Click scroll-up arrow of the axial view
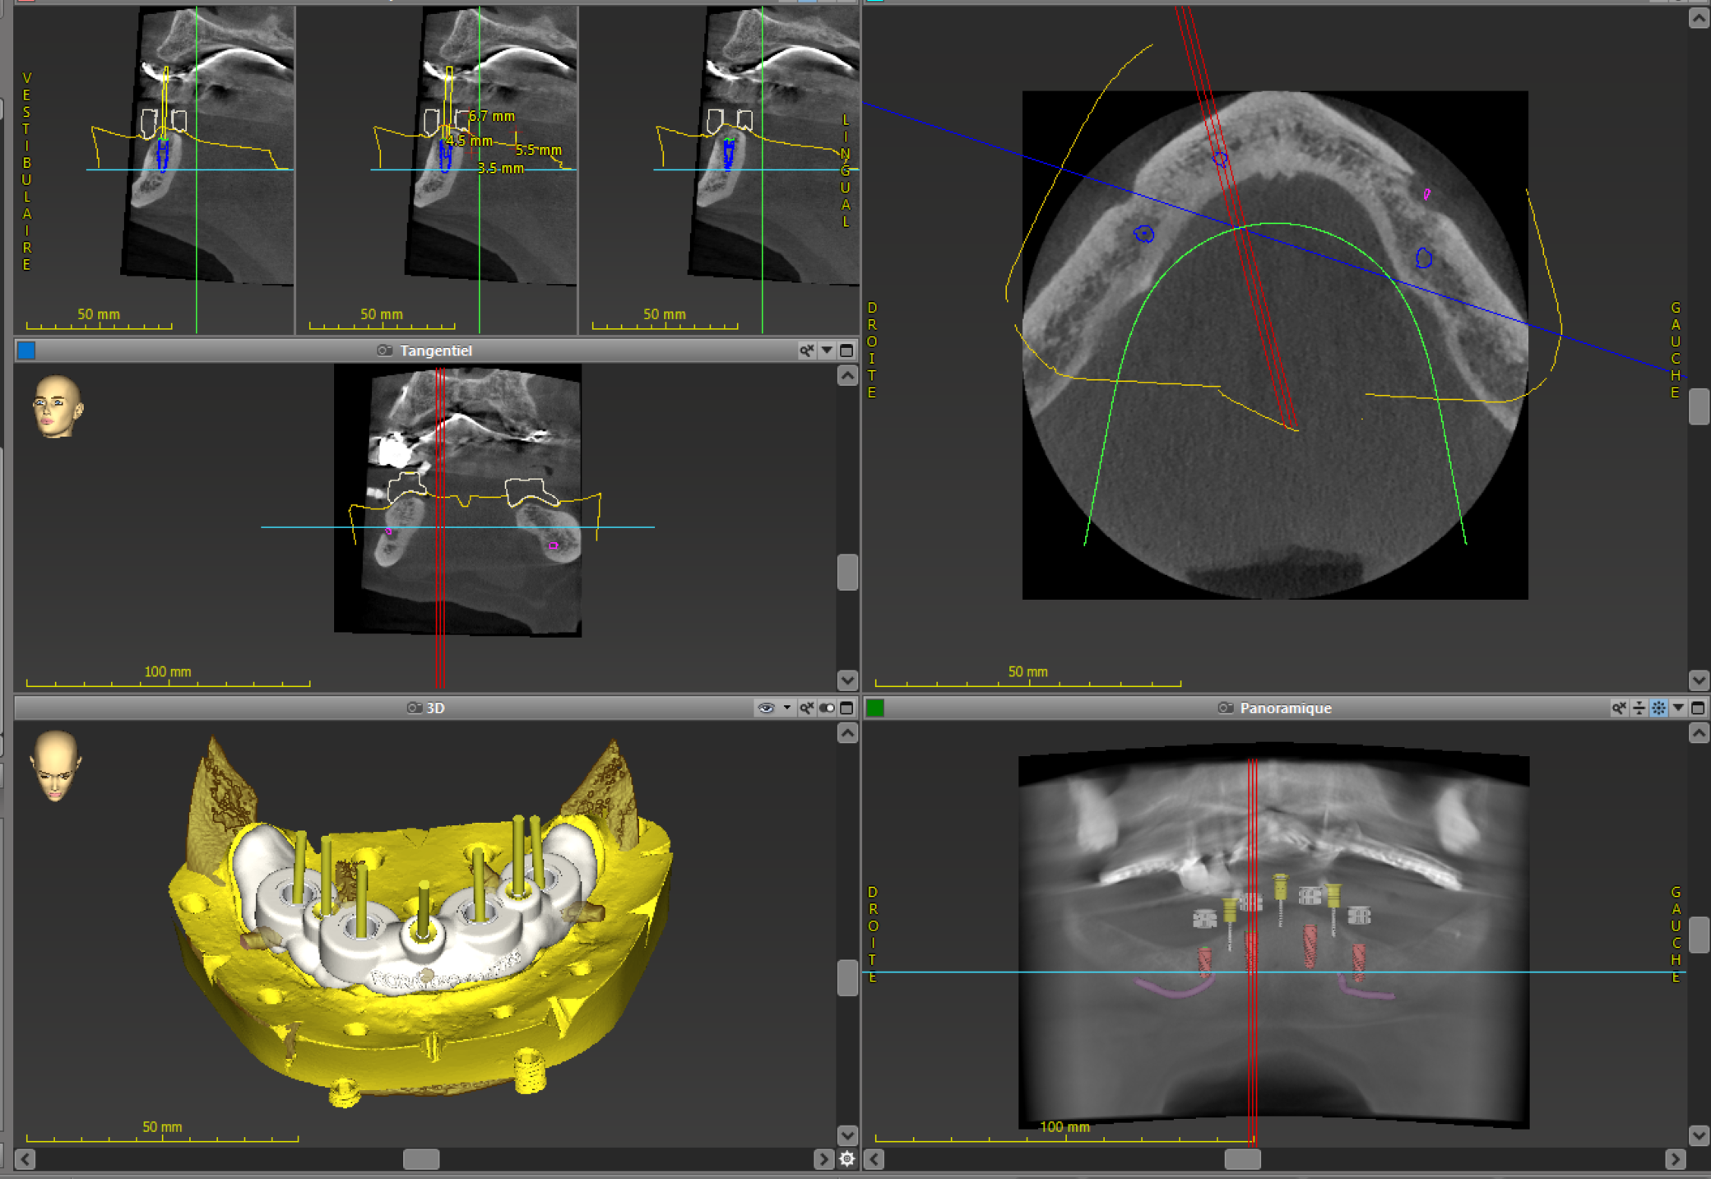This screenshot has width=1711, height=1179. pos(1699,18)
